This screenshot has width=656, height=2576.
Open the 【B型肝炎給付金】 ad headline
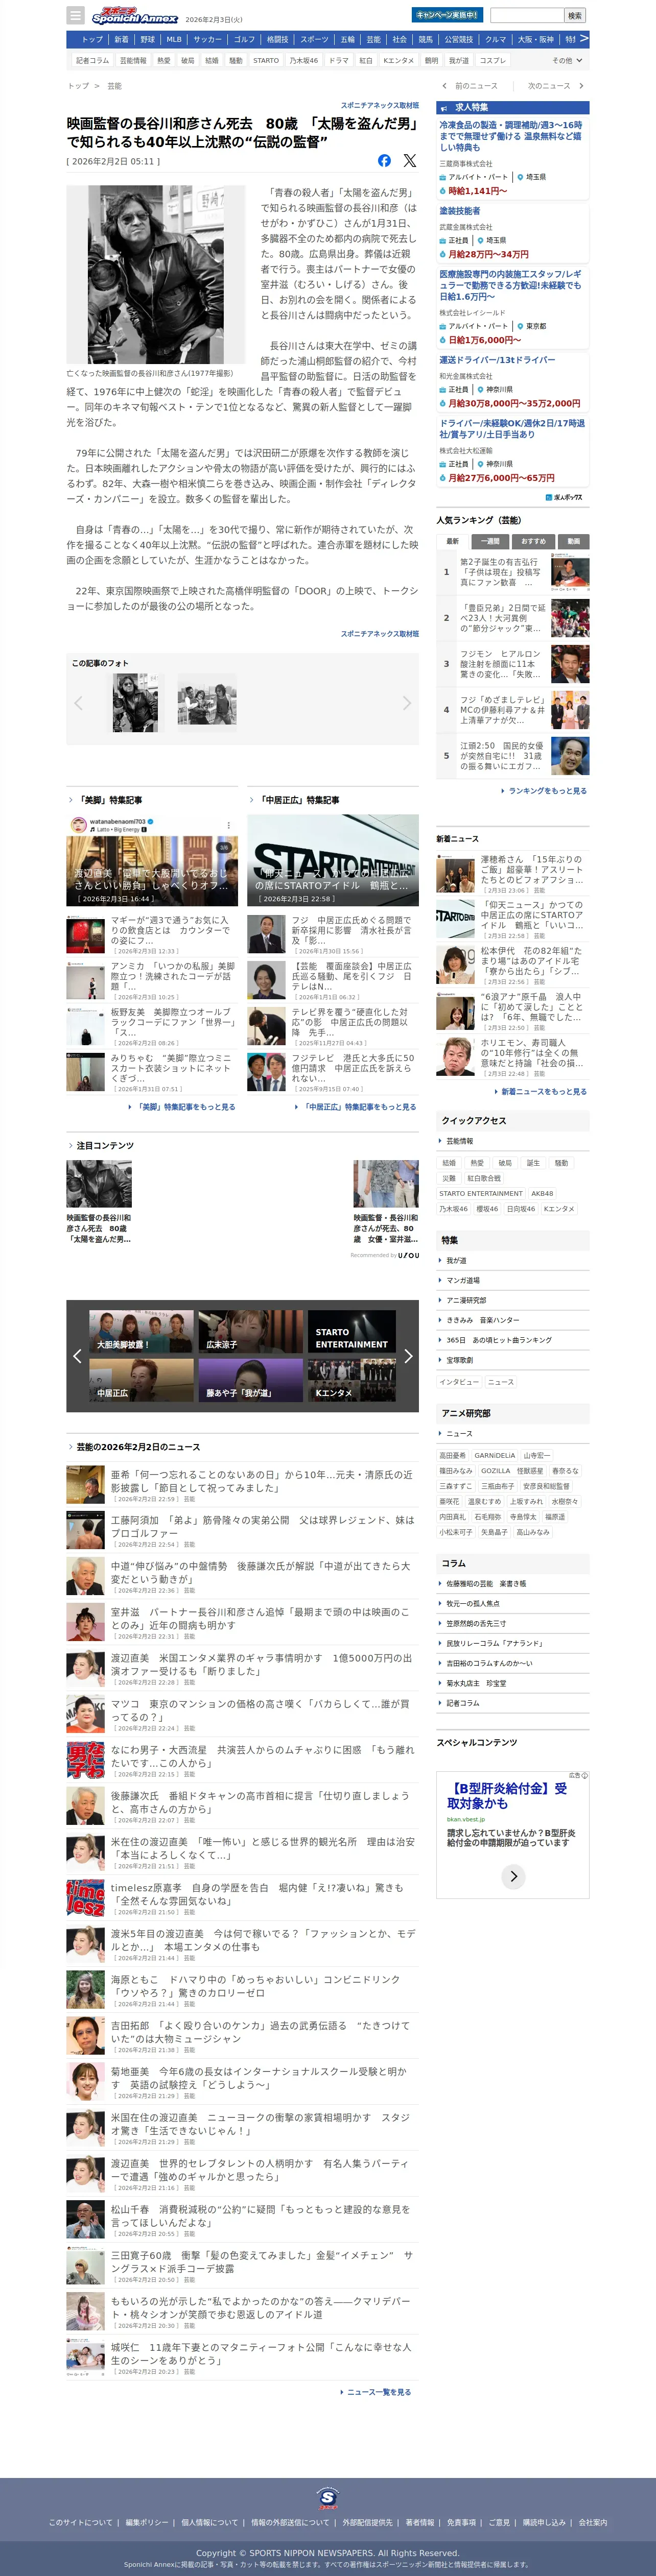tap(507, 1795)
